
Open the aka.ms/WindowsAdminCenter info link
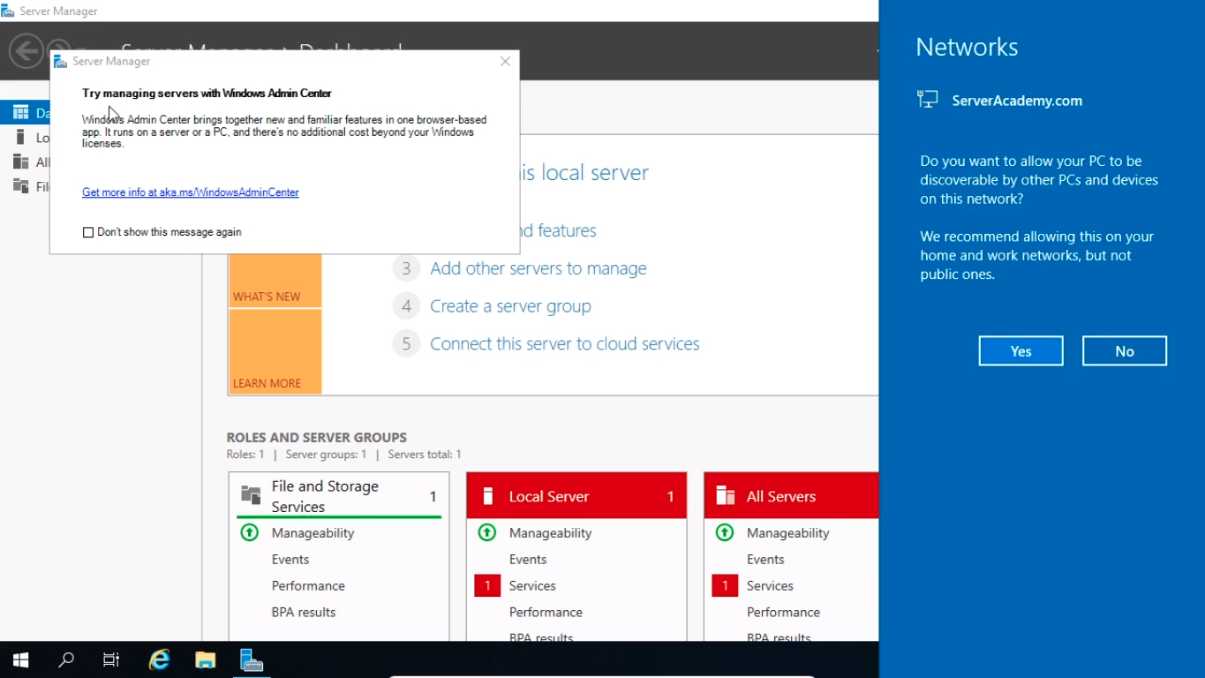(191, 192)
